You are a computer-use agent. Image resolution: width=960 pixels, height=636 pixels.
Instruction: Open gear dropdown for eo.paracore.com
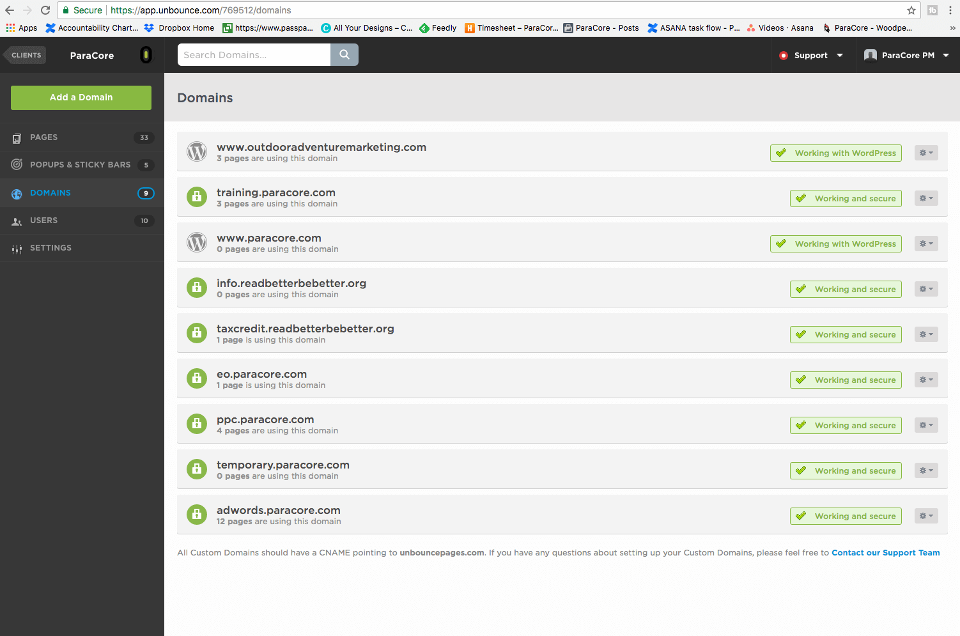click(x=926, y=380)
